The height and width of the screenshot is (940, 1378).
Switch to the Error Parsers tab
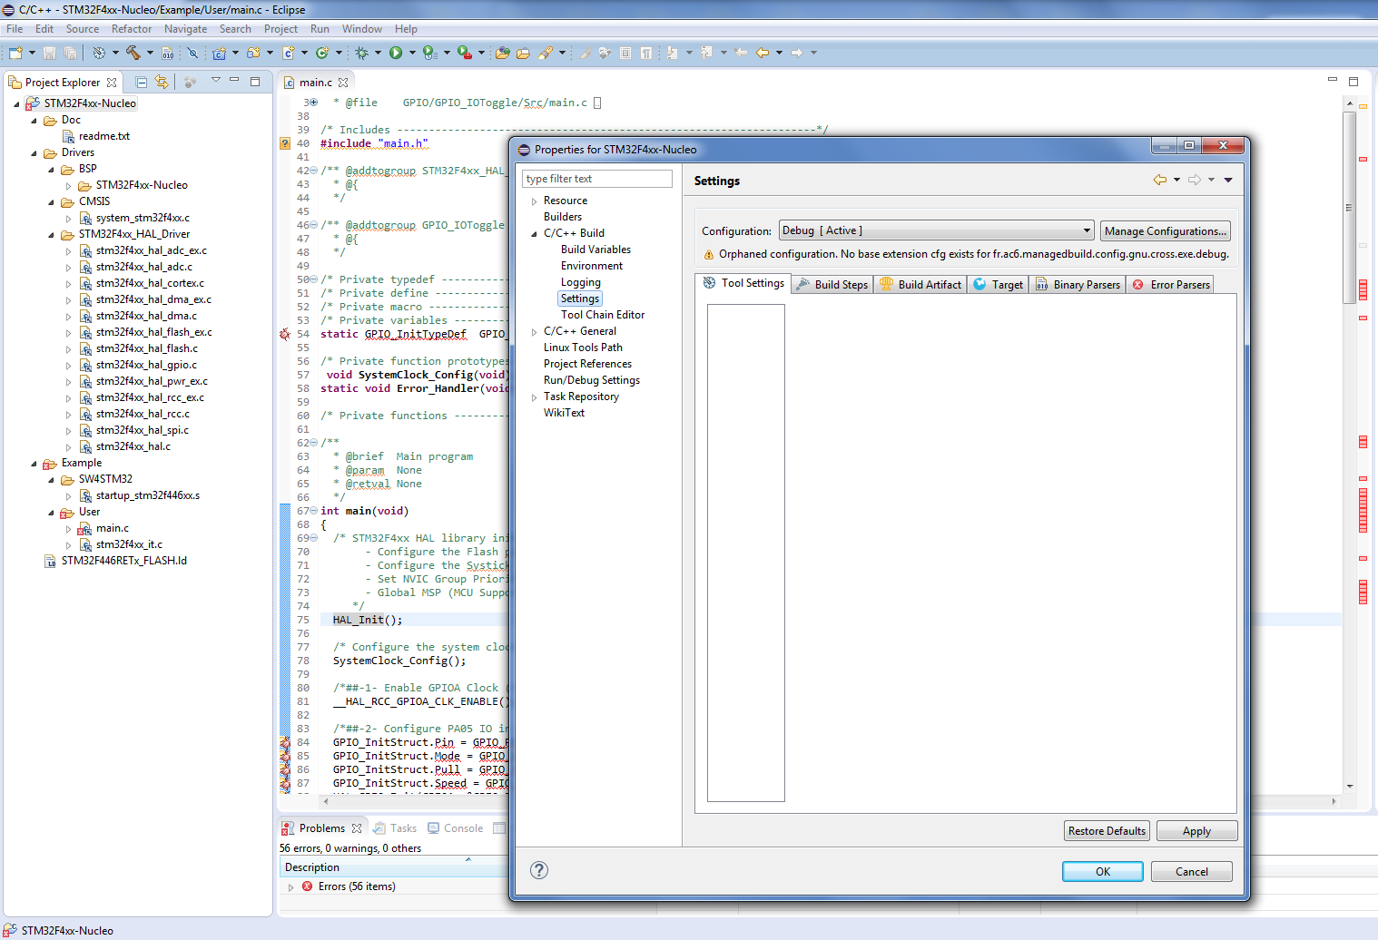(x=1170, y=285)
